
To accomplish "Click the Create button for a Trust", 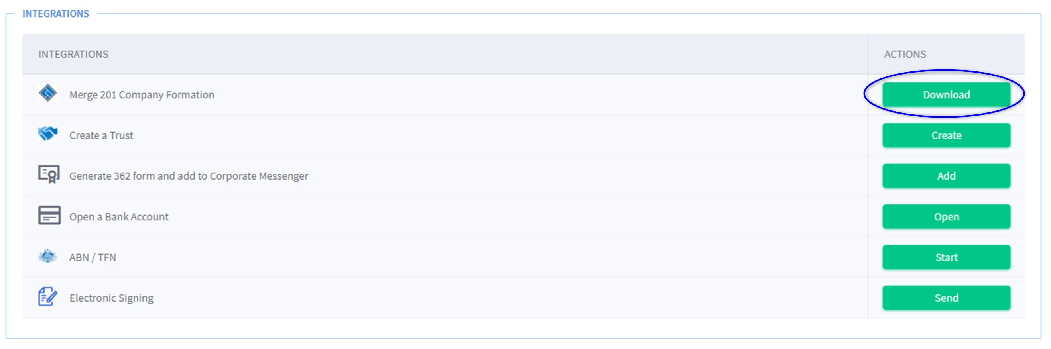I will click(x=947, y=135).
